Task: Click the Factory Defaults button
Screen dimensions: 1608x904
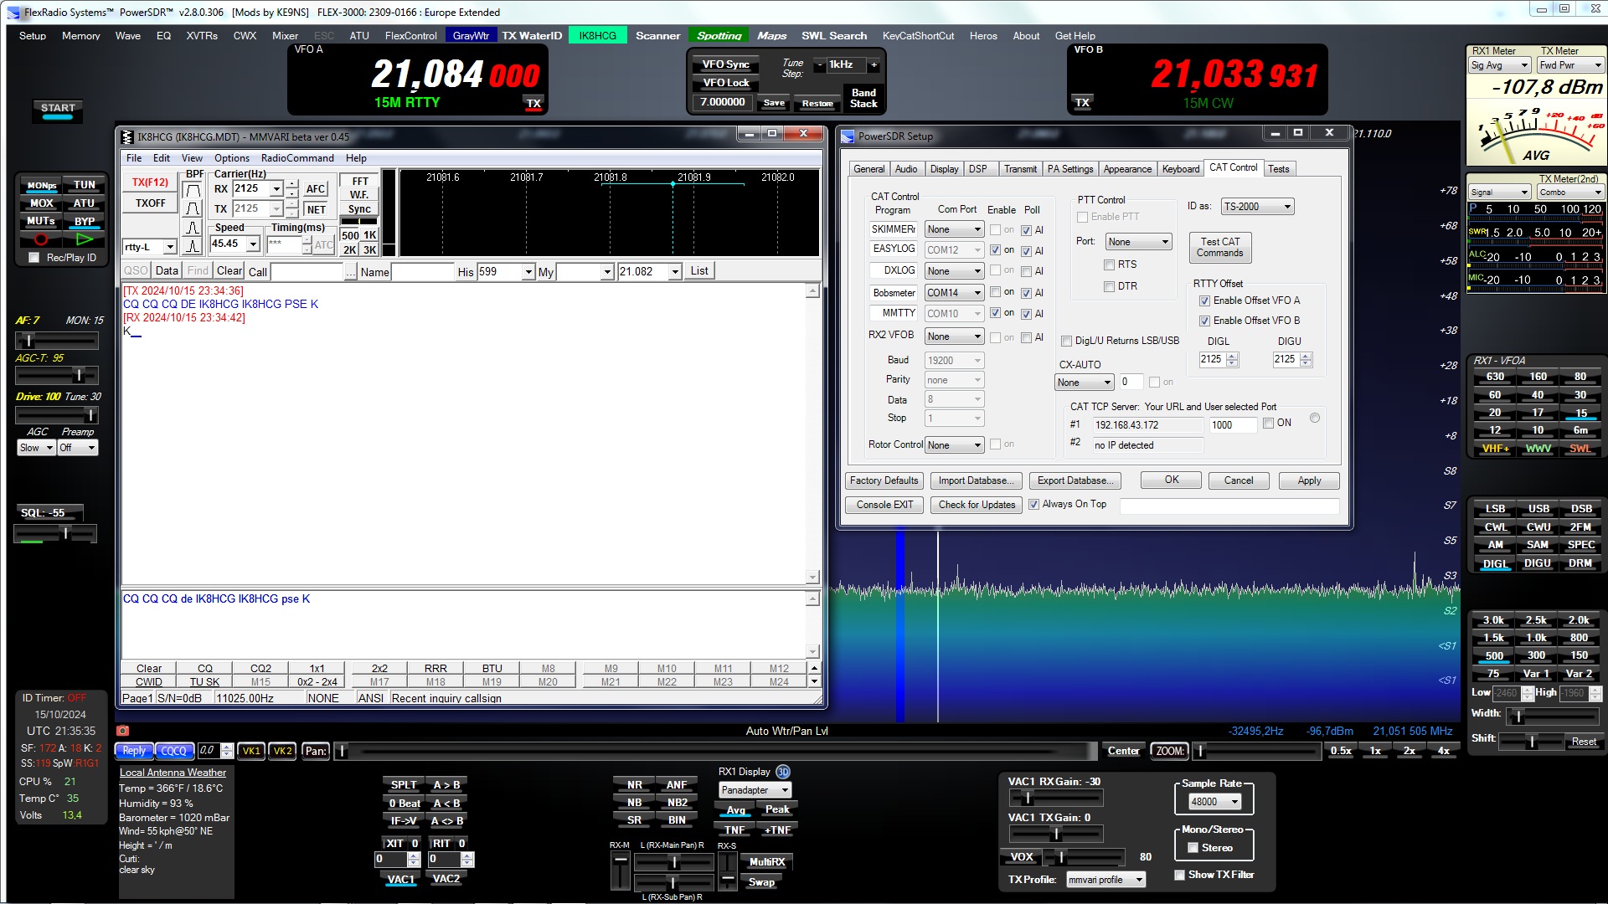Action: click(884, 480)
